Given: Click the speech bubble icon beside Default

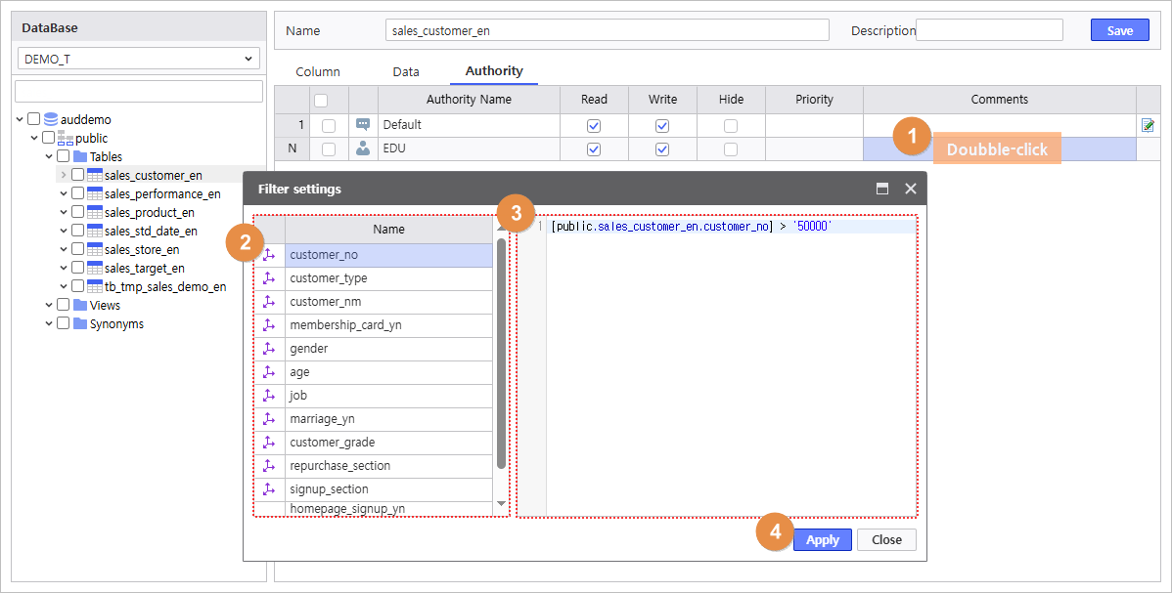Looking at the screenshot, I should (x=363, y=125).
